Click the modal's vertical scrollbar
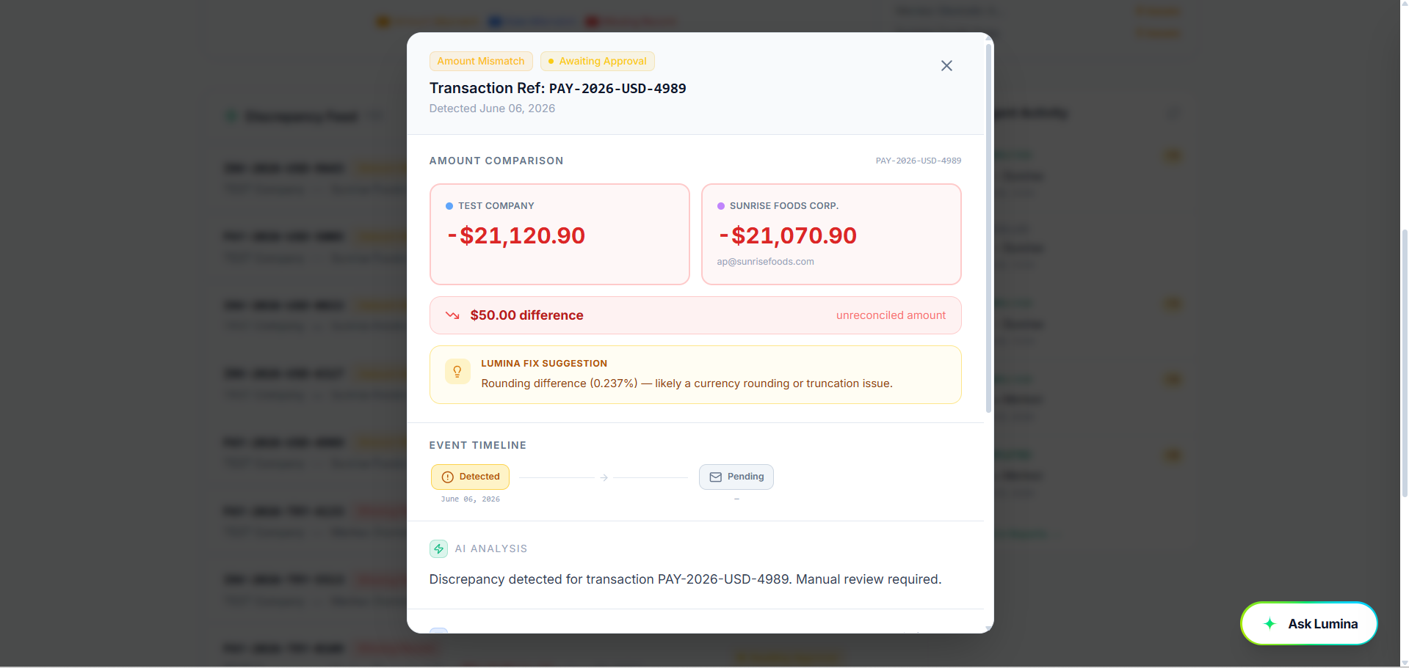This screenshot has height=668, width=1409. 988,227
